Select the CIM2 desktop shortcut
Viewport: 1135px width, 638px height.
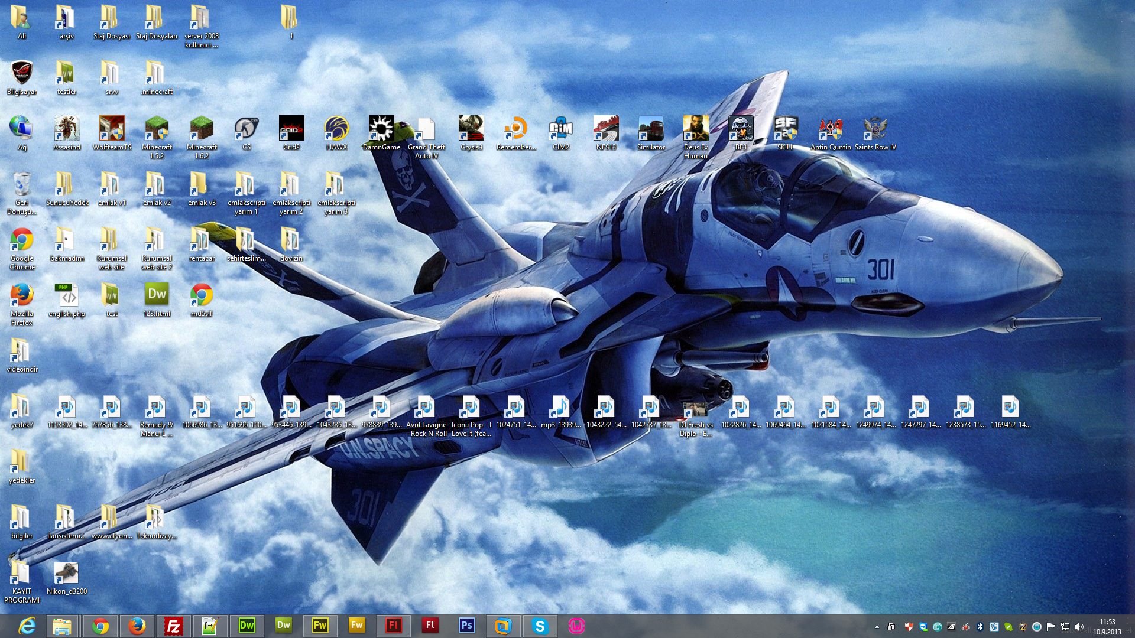(561, 134)
